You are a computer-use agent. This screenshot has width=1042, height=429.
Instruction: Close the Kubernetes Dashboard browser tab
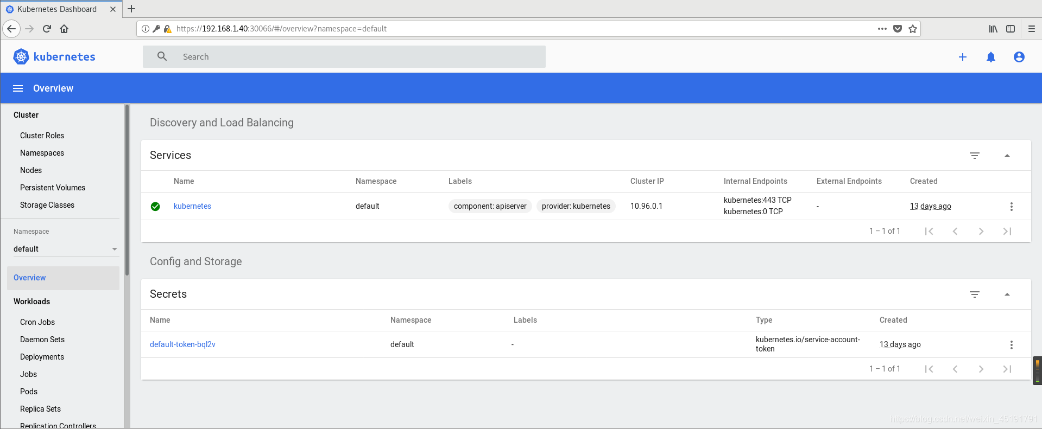tap(113, 9)
